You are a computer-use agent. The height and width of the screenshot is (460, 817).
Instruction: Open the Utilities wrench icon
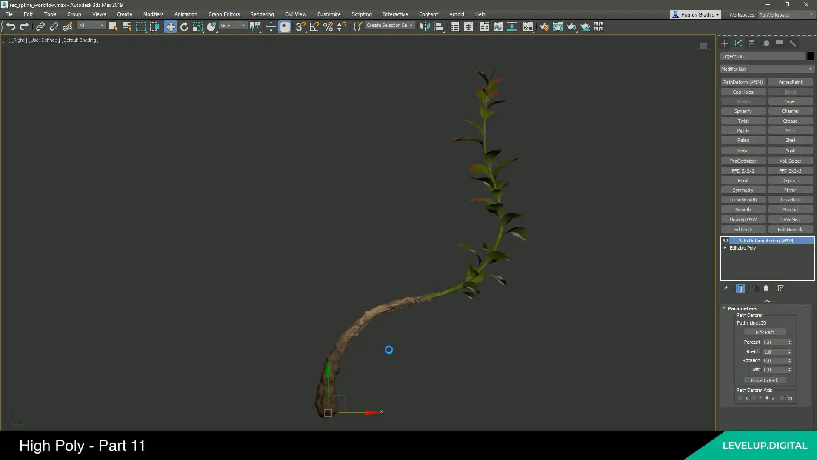tap(792, 43)
